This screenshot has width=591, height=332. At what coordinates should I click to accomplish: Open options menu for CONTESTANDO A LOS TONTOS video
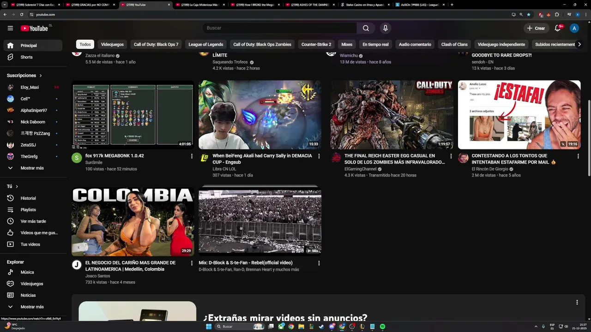578,156
